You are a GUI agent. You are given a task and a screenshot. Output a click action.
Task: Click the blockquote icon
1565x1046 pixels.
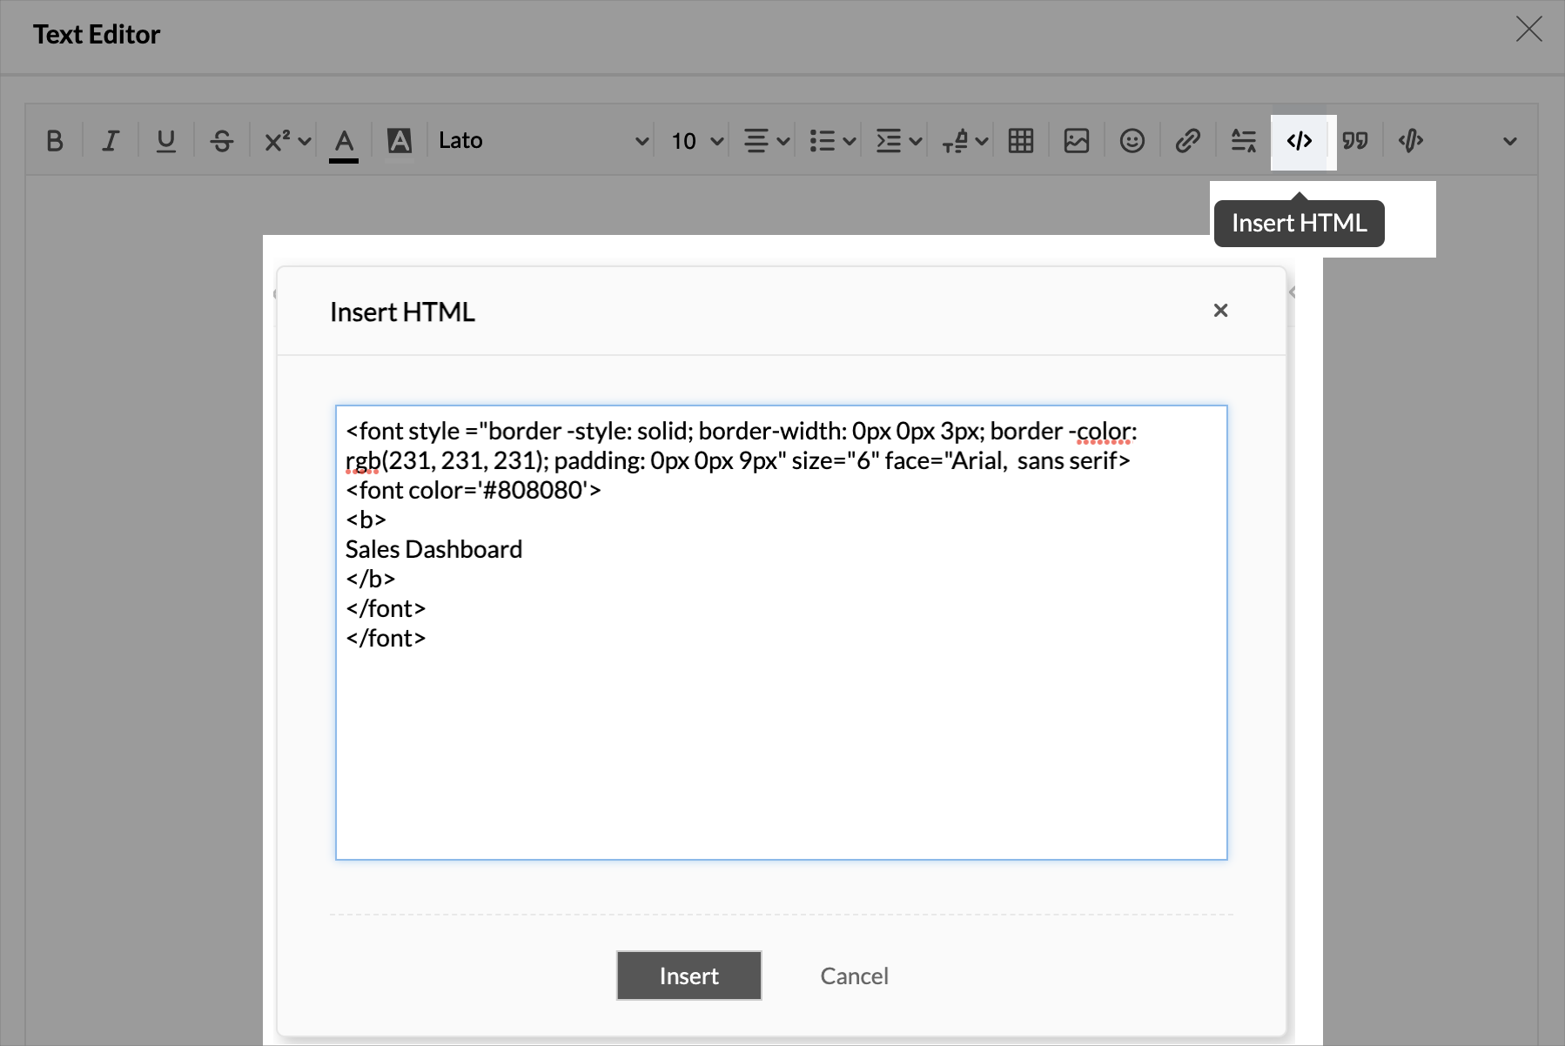click(1354, 141)
